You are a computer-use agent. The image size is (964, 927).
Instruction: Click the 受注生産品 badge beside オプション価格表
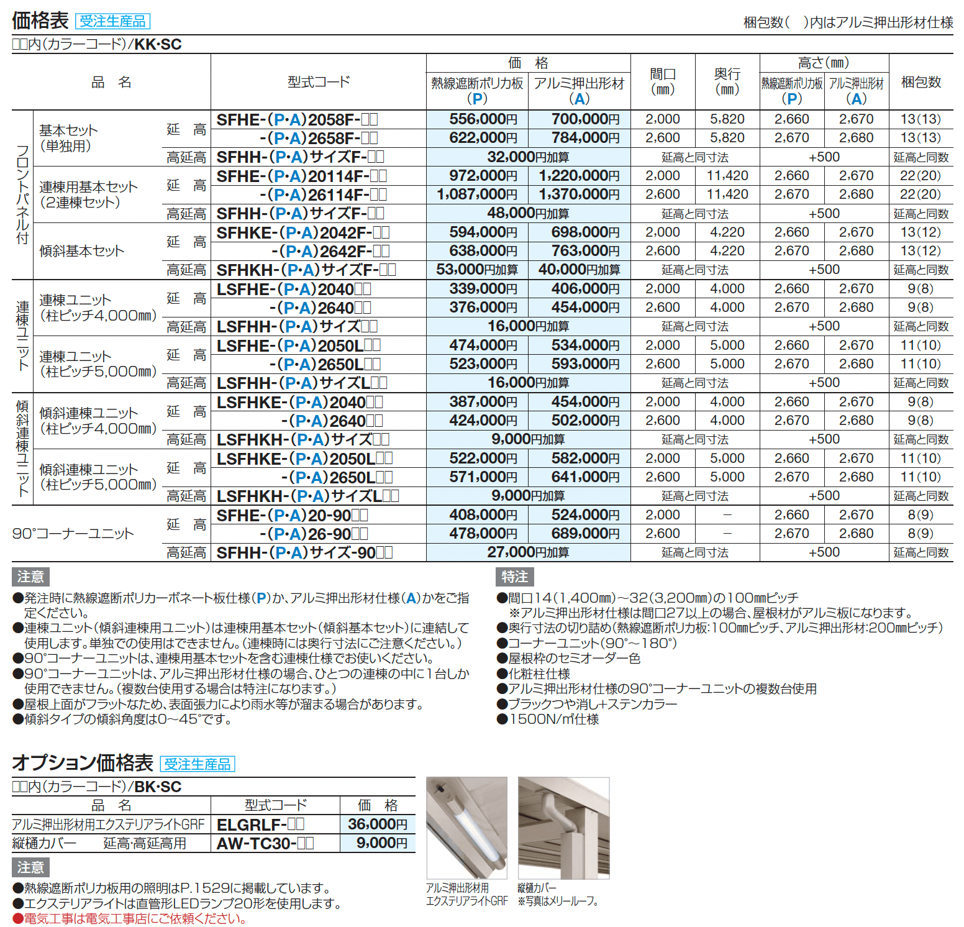pos(198,764)
